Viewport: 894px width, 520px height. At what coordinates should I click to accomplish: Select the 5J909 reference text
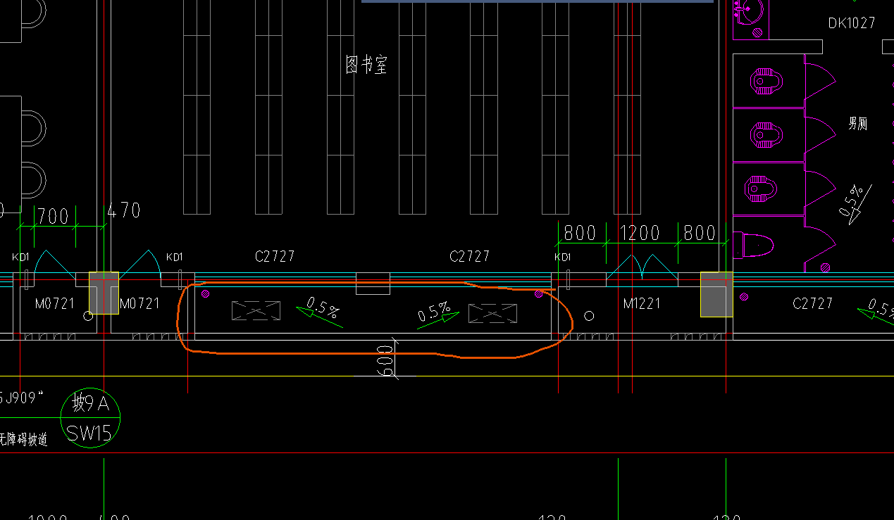pyautogui.click(x=23, y=398)
